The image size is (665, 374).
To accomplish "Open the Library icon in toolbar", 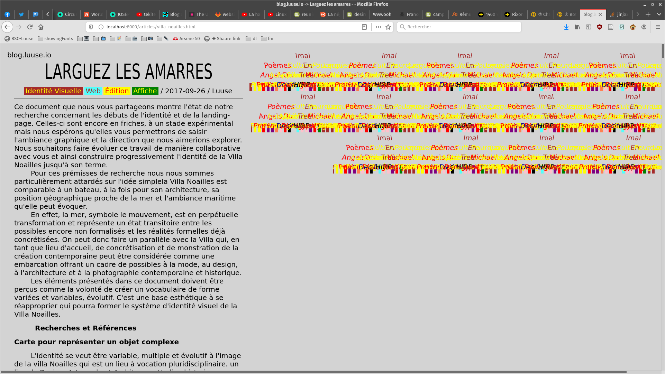I will tap(577, 27).
